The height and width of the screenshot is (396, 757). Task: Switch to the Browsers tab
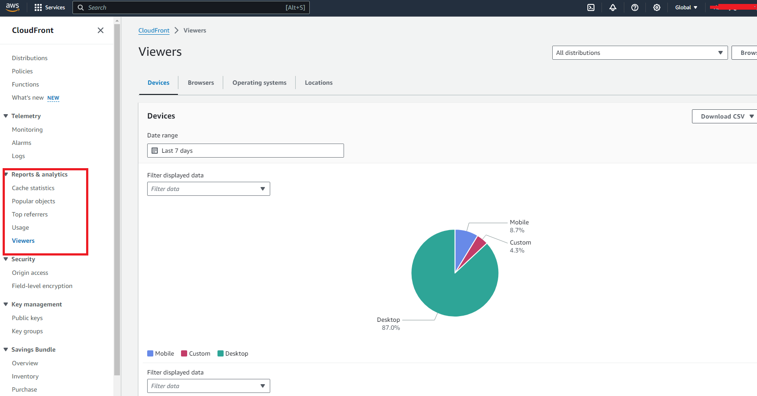pyautogui.click(x=201, y=83)
